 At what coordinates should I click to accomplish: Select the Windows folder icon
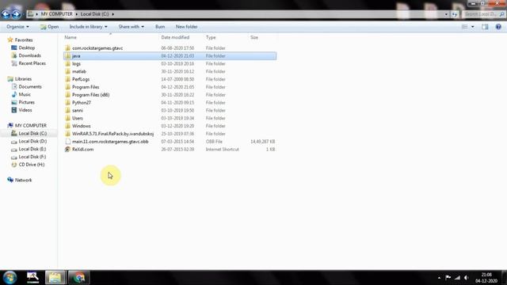coord(67,126)
